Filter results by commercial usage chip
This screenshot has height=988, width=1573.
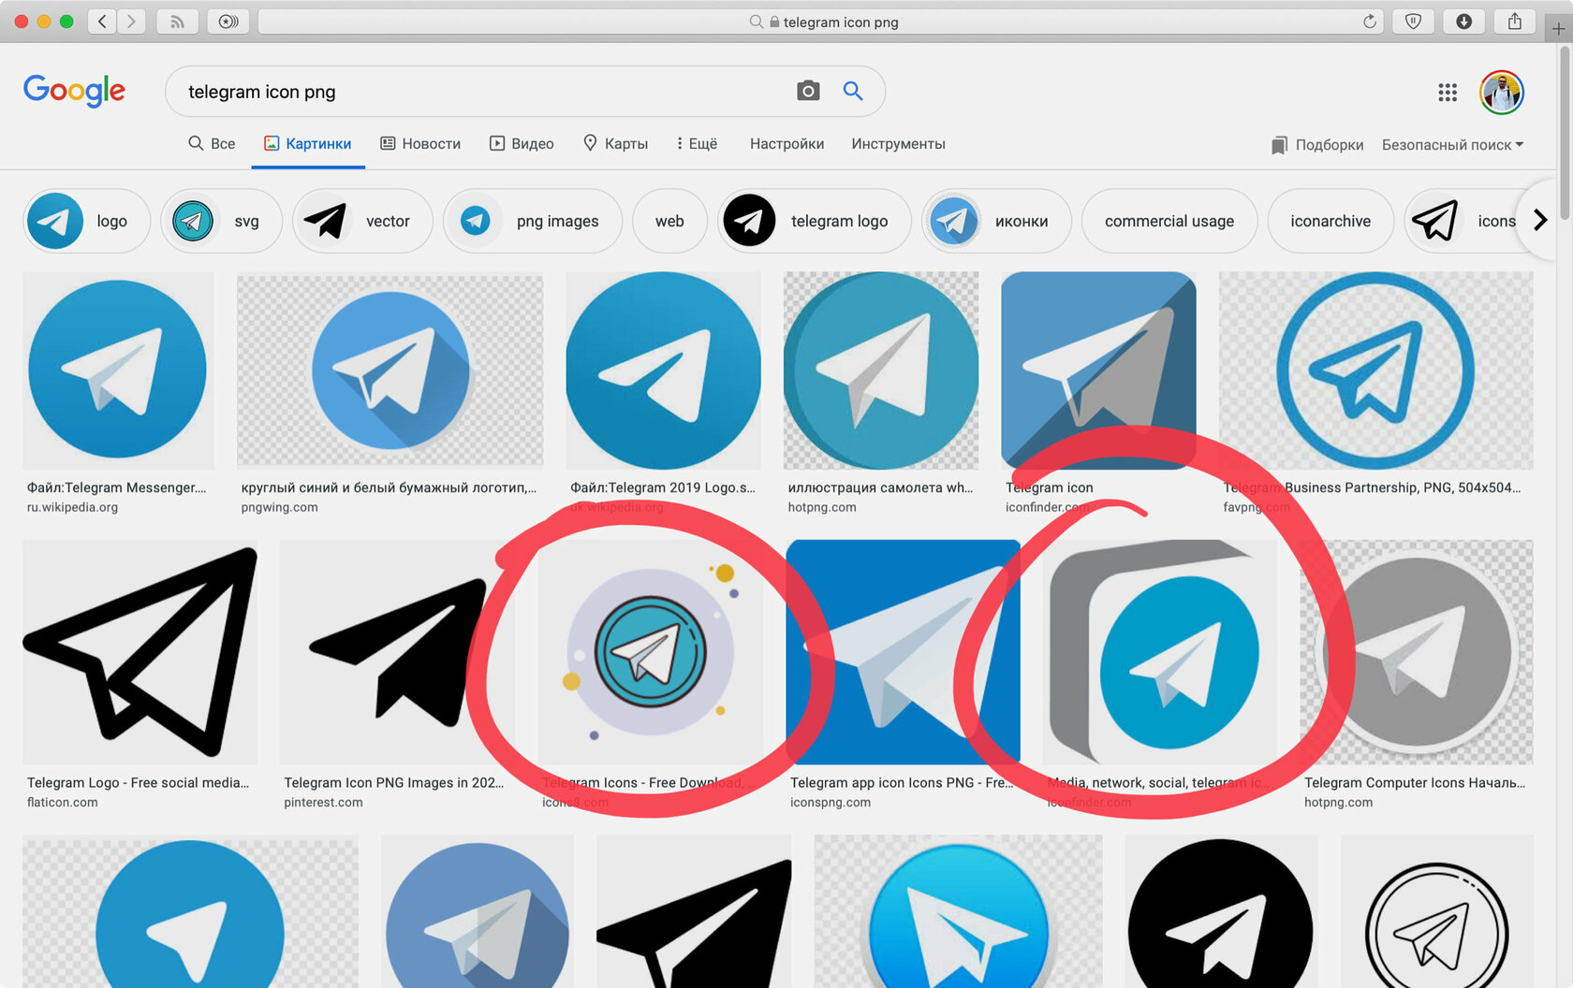point(1169,221)
